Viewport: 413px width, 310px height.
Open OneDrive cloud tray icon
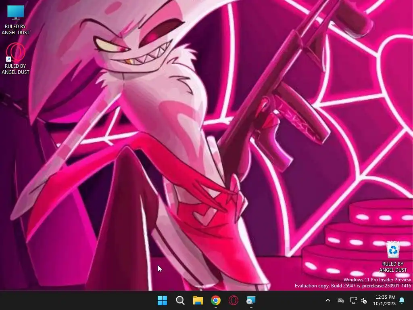[x=341, y=300]
